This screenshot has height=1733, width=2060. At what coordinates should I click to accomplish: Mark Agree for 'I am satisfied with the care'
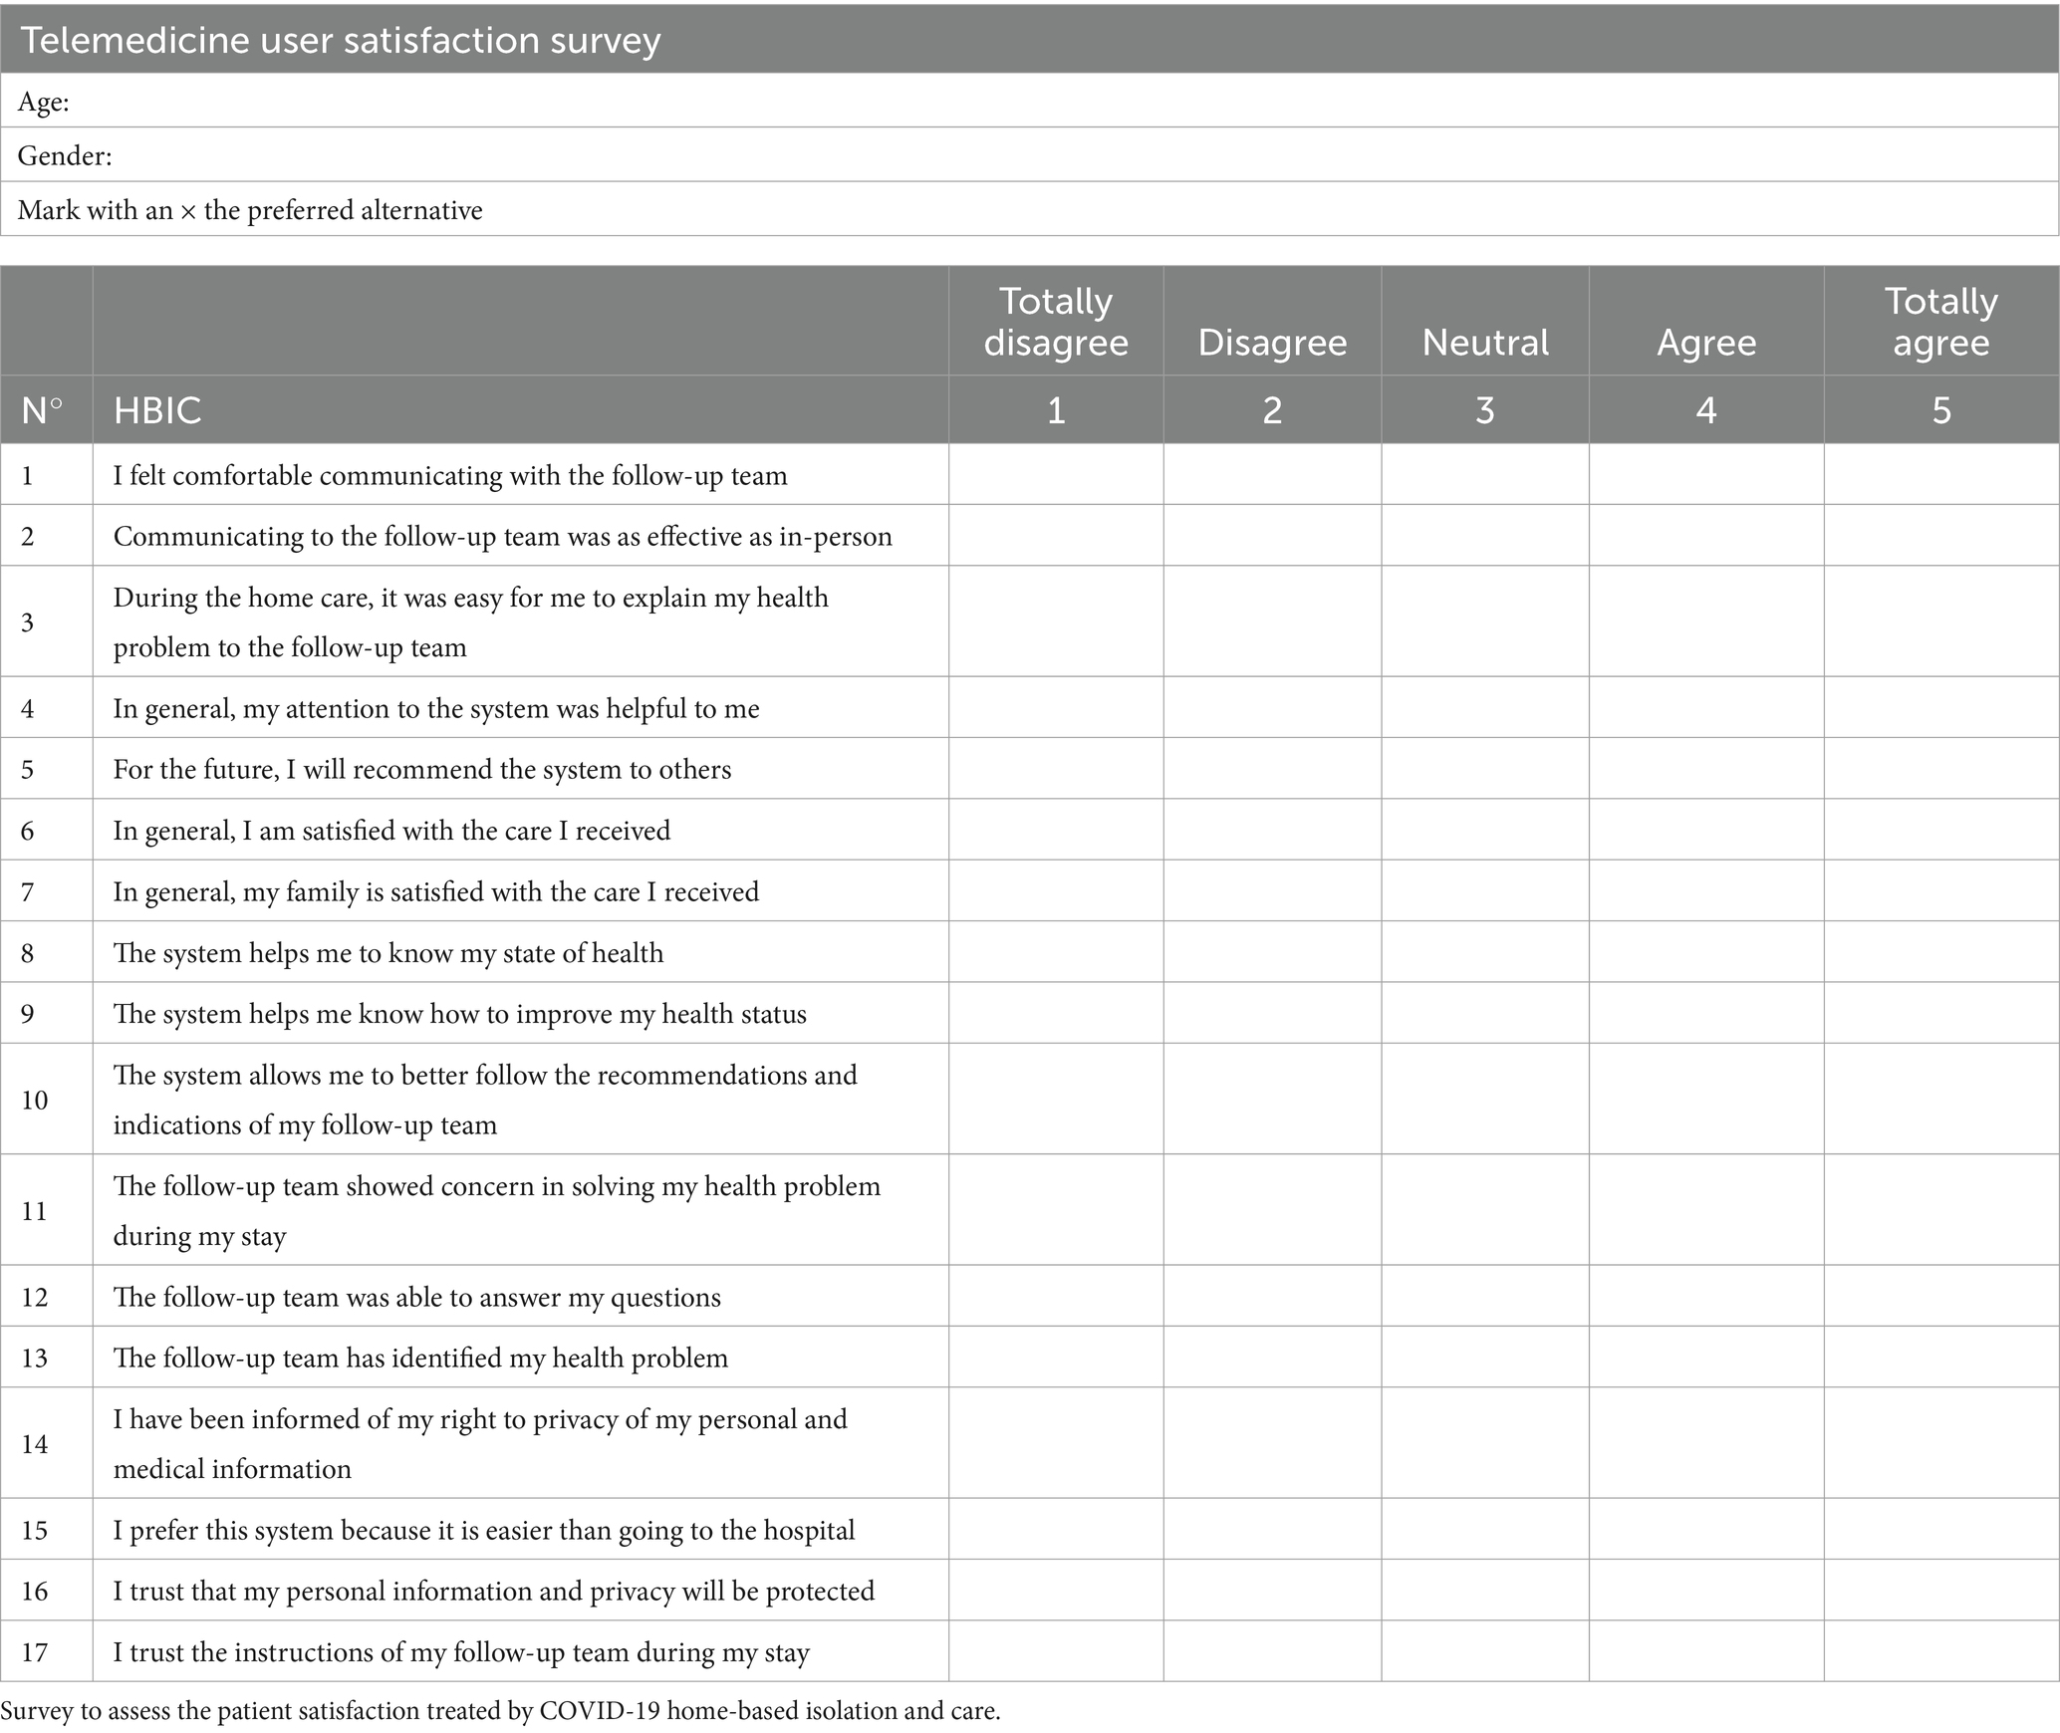click(1706, 831)
